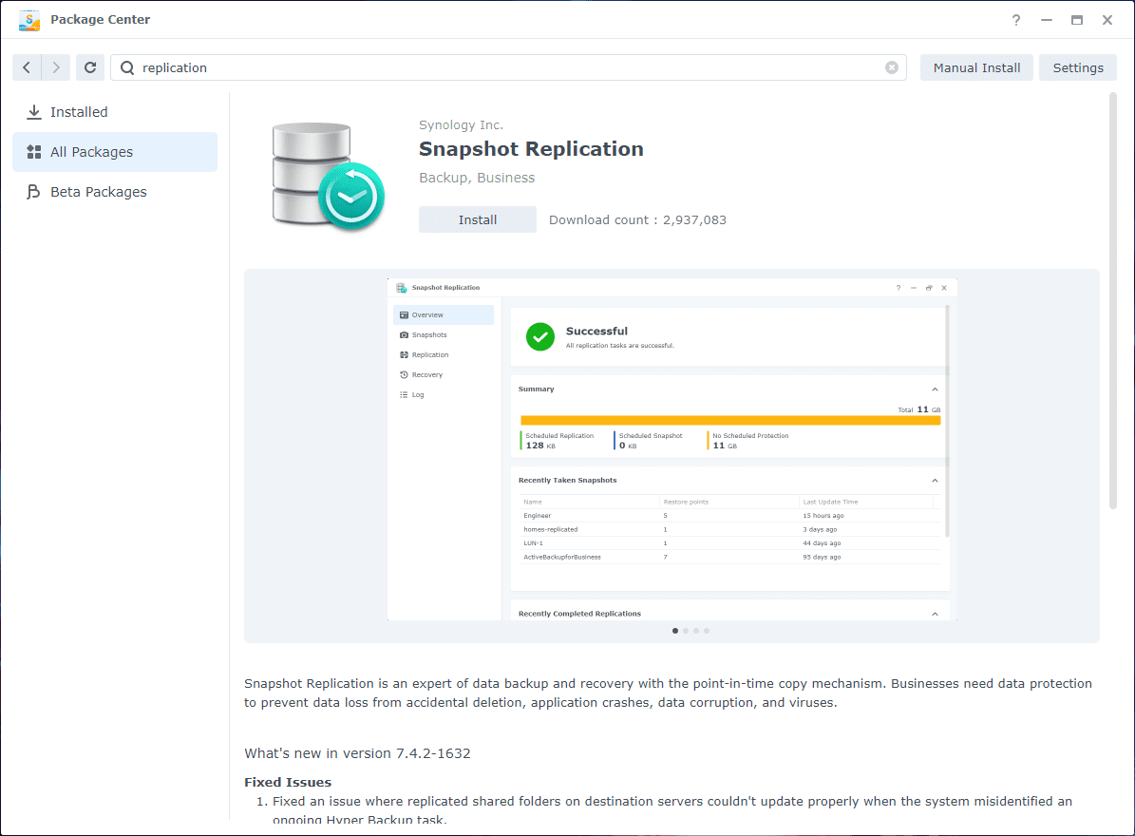Close the Package Center window
Screen dimensions: 1135x836
[x=1107, y=20]
